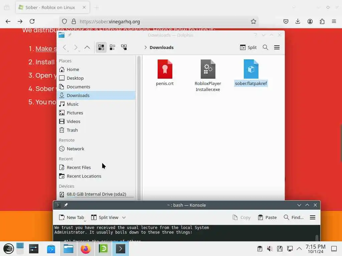This screenshot has height=256, width=342.
Task: Click Places panel scrollbar in Dolphin
Action: tap(139, 127)
